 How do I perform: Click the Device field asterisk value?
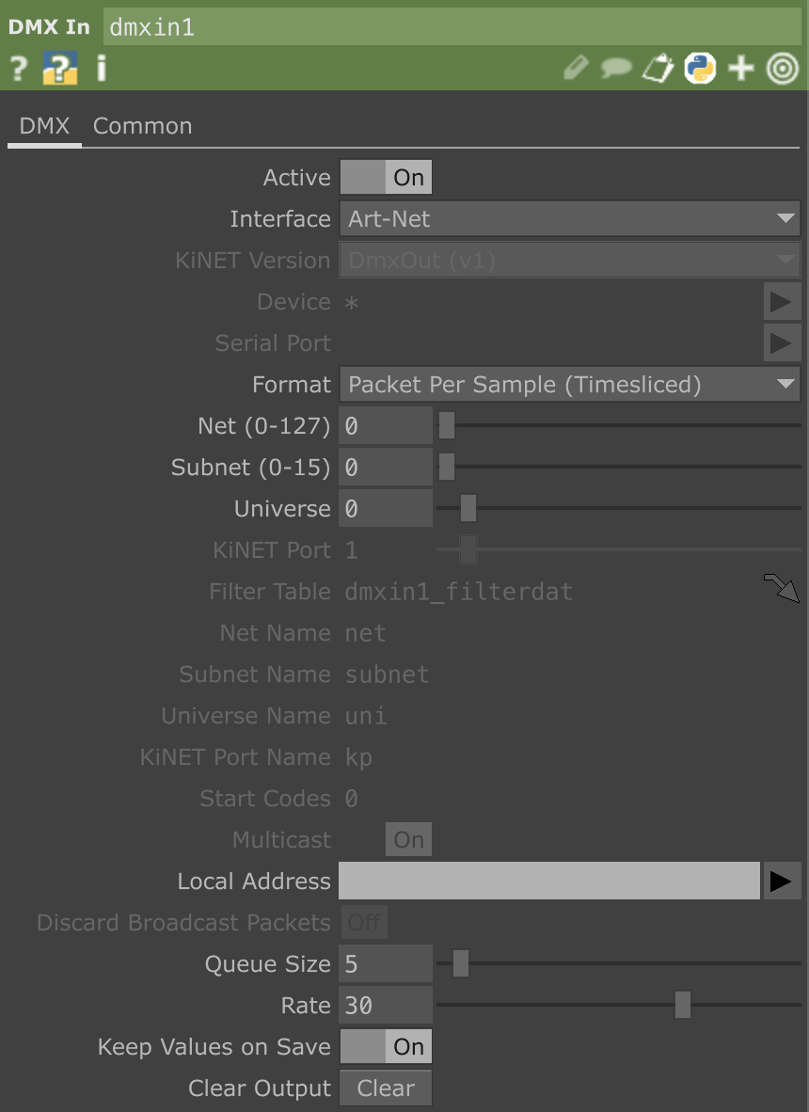(x=351, y=303)
